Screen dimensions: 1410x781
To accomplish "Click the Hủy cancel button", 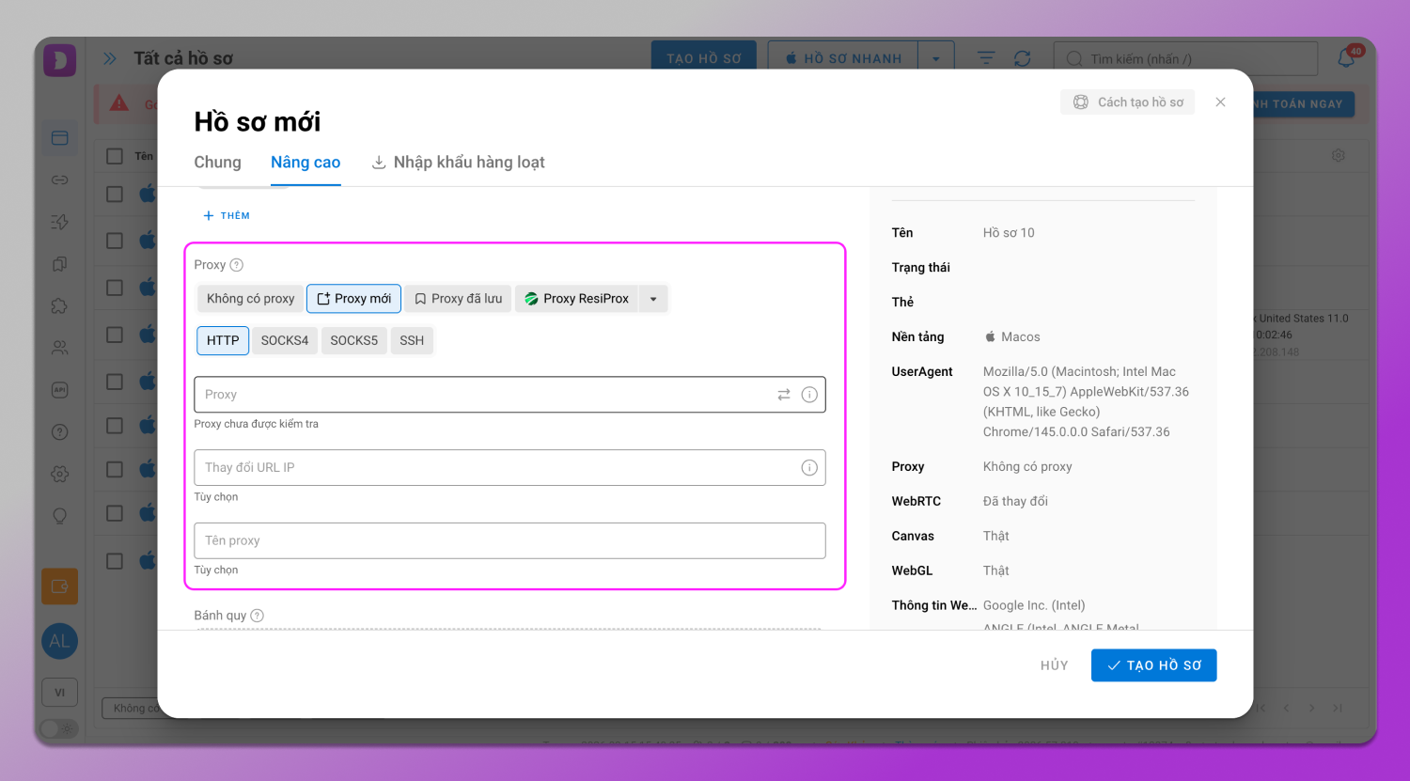I will click(x=1054, y=665).
